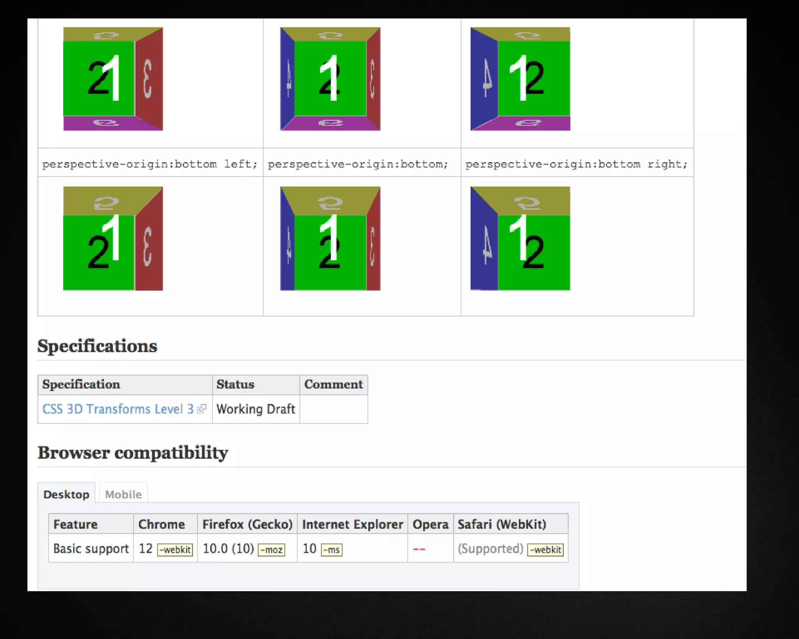Click the Working Draft status cell

click(256, 409)
